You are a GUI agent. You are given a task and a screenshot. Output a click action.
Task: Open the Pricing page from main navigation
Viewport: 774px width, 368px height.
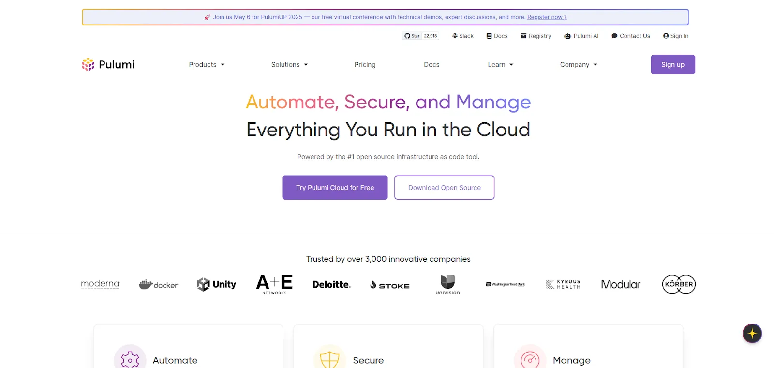[x=365, y=64]
